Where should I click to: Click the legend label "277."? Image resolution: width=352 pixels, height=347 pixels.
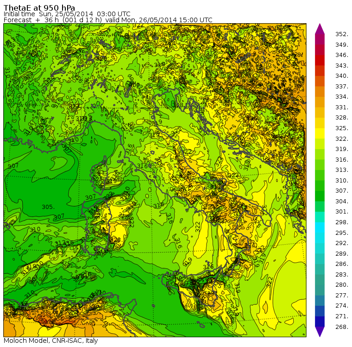(342, 296)
